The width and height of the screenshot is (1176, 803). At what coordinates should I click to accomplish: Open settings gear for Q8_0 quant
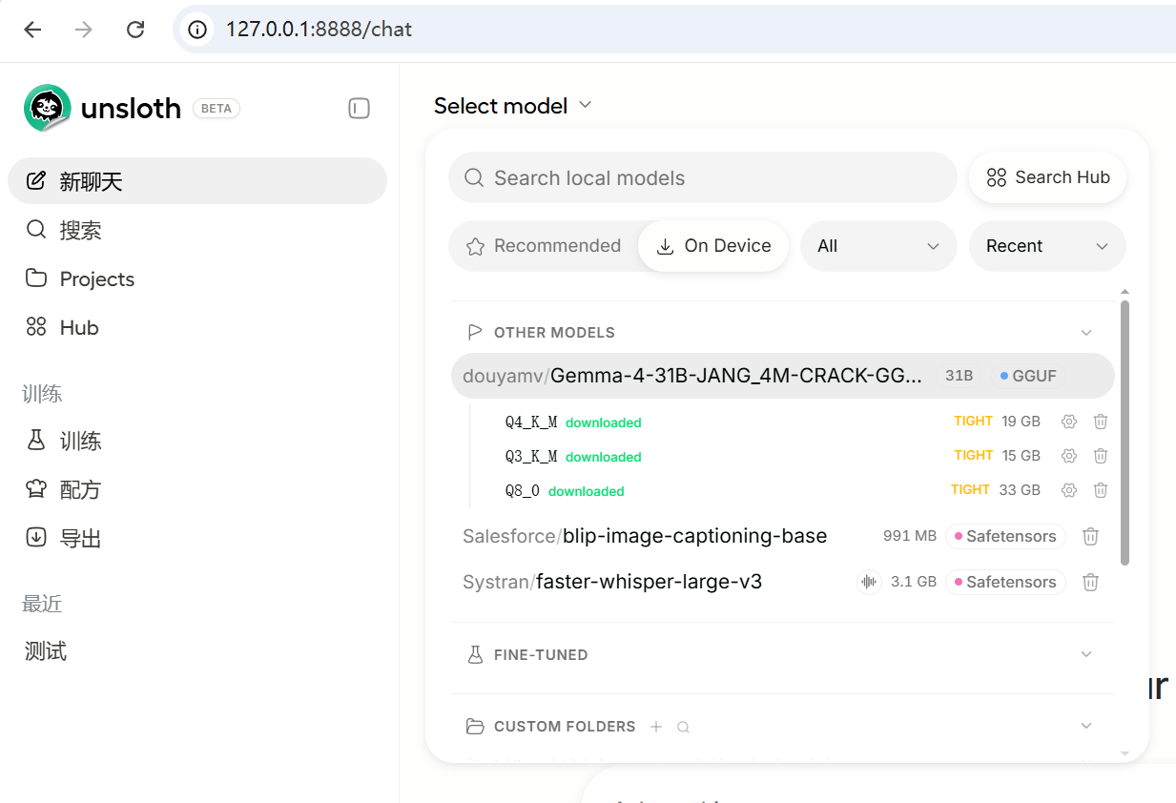point(1069,490)
